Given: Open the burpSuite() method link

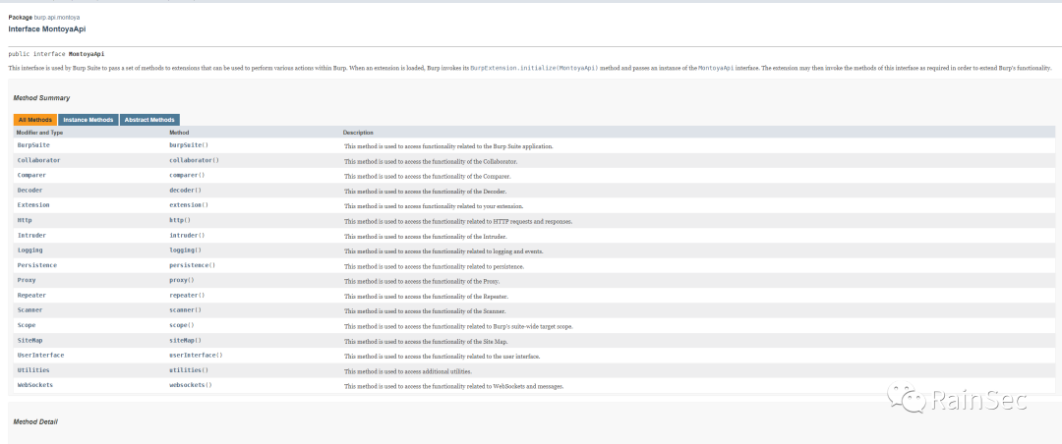Looking at the screenshot, I should [x=189, y=144].
